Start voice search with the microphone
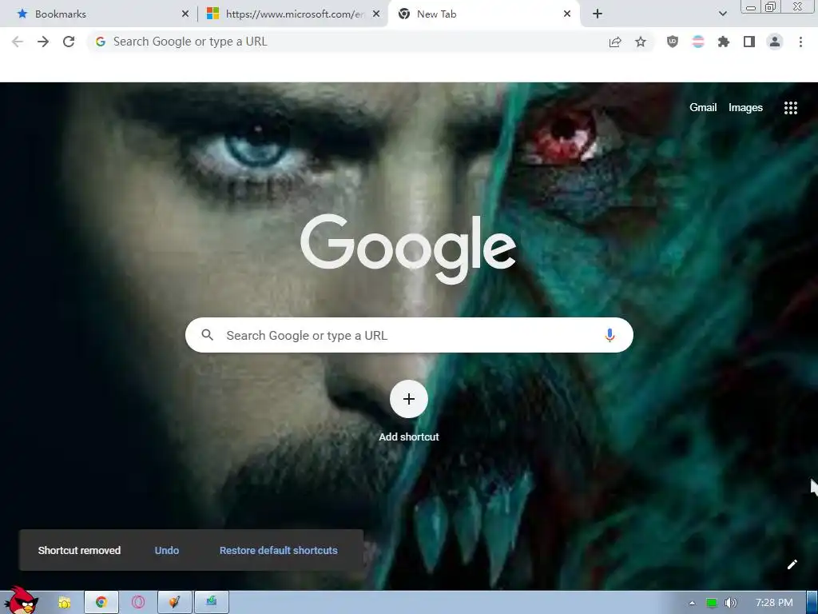 [610, 335]
